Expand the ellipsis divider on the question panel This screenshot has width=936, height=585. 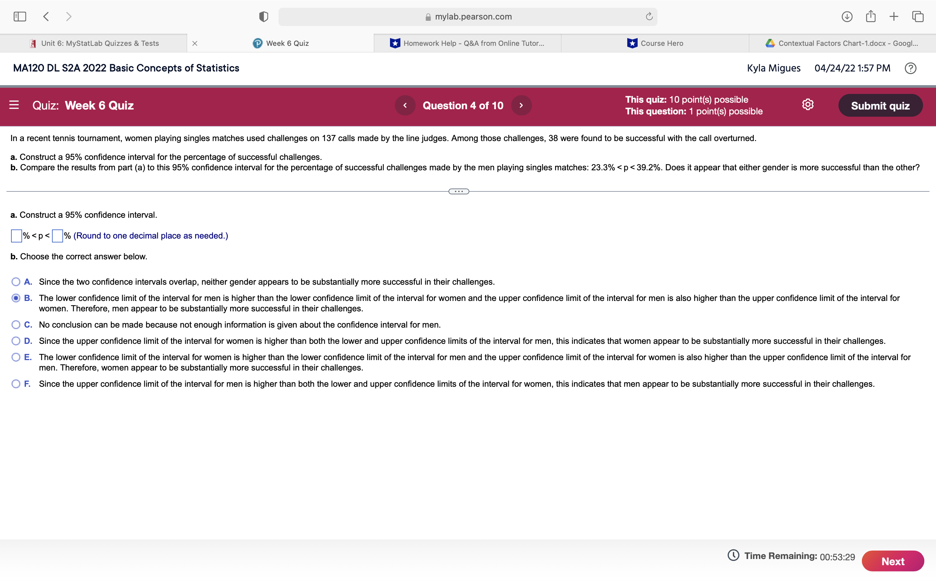click(x=459, y=191)
